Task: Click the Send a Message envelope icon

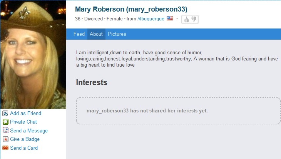Action: 5,131
